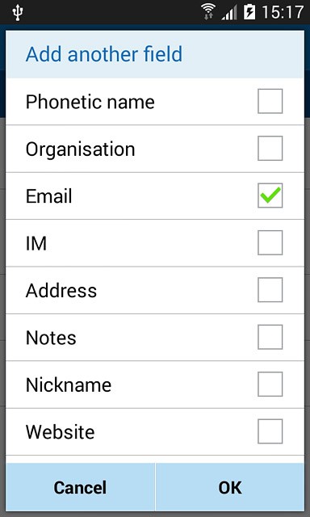The width and height of the screenshot is (310, 517).
Task: Confirm selection with OK button
Action: pos(230,487)
